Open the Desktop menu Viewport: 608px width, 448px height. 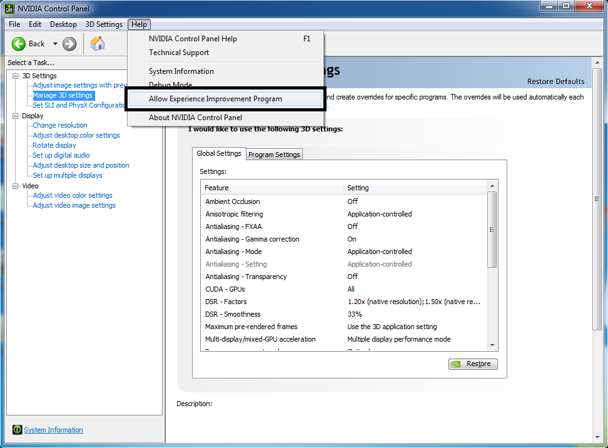pyautogui.click(x=63, y=24)
